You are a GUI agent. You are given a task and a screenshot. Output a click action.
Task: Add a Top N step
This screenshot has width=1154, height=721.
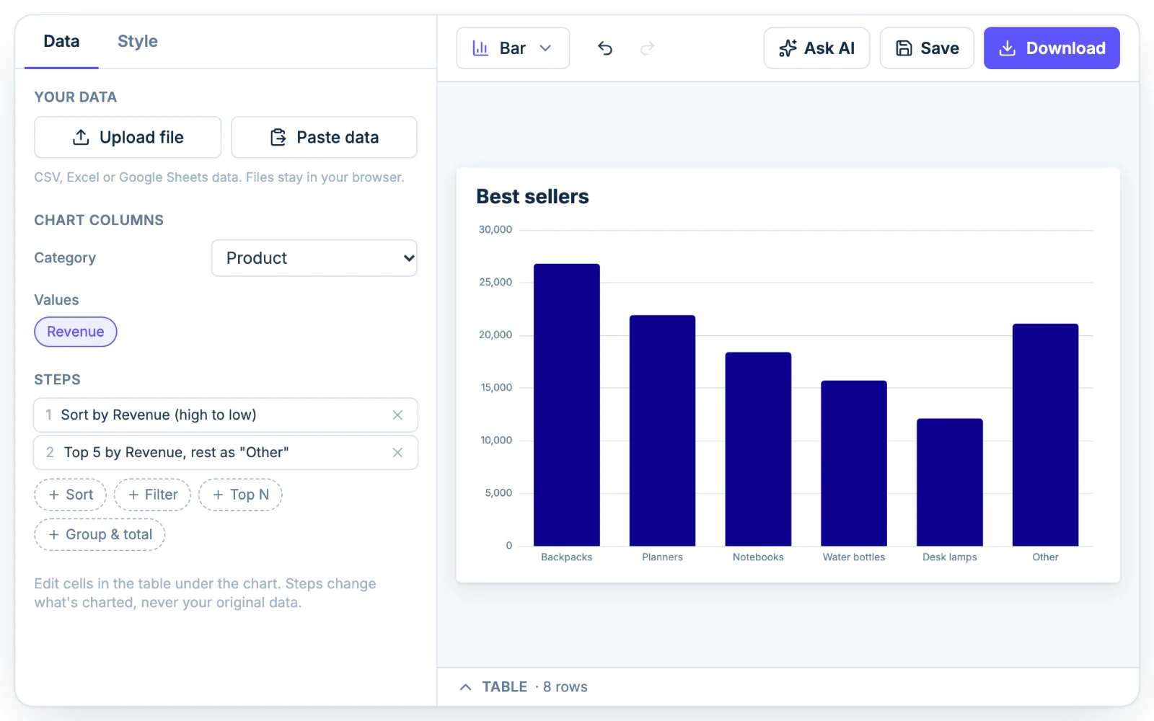point(240,495)
